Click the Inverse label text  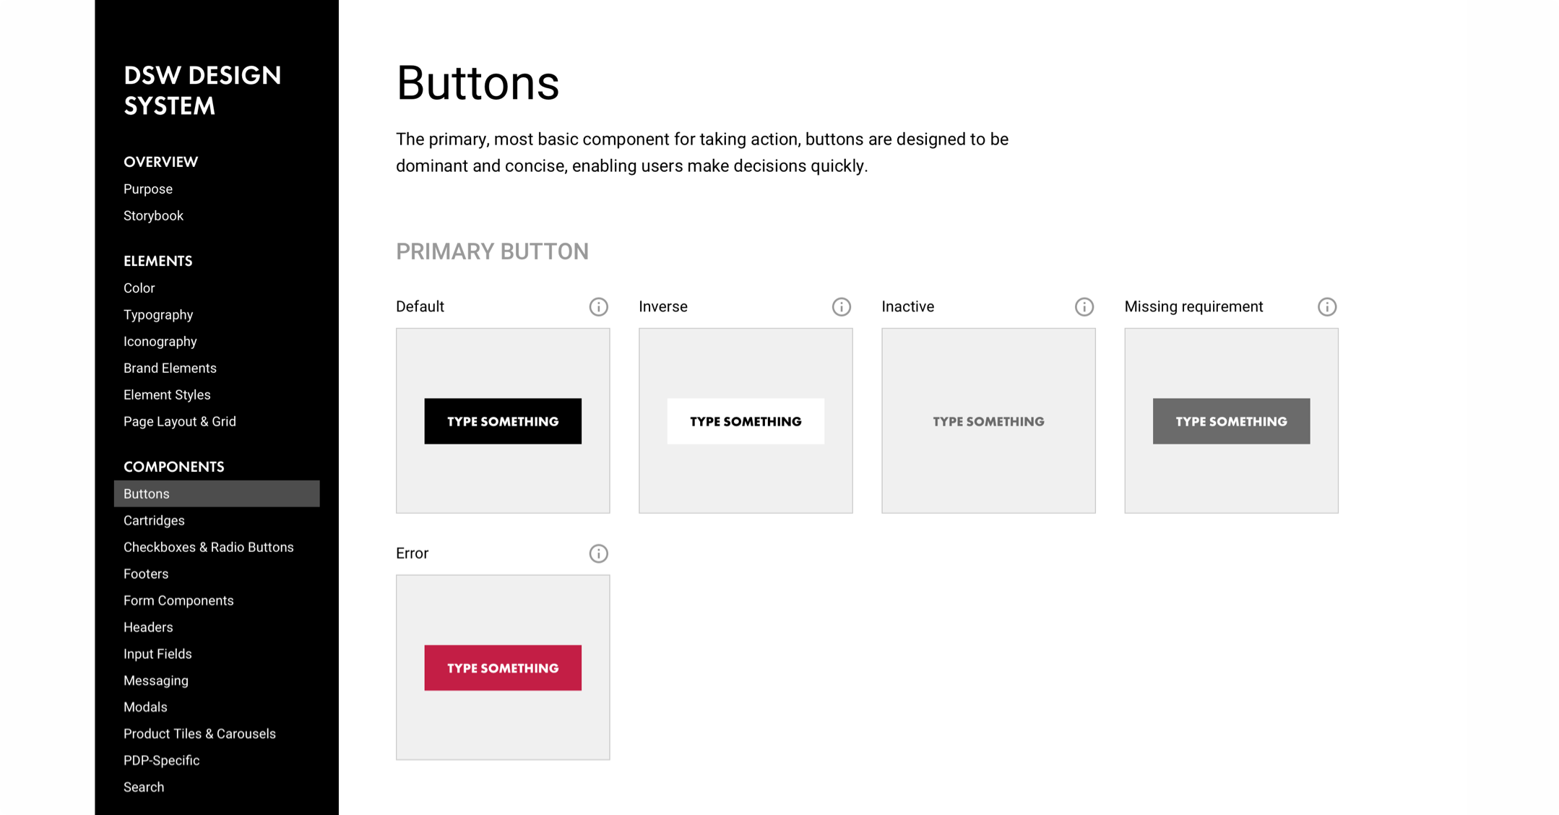[x=663, y=306]
